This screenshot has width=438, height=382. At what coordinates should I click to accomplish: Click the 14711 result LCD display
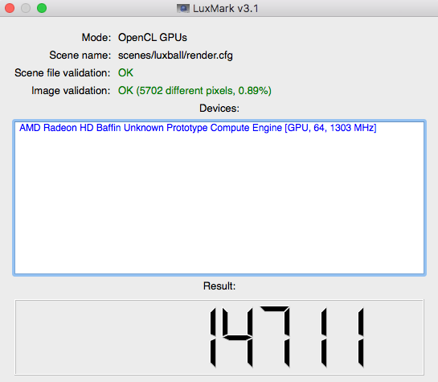click(219, 337)
